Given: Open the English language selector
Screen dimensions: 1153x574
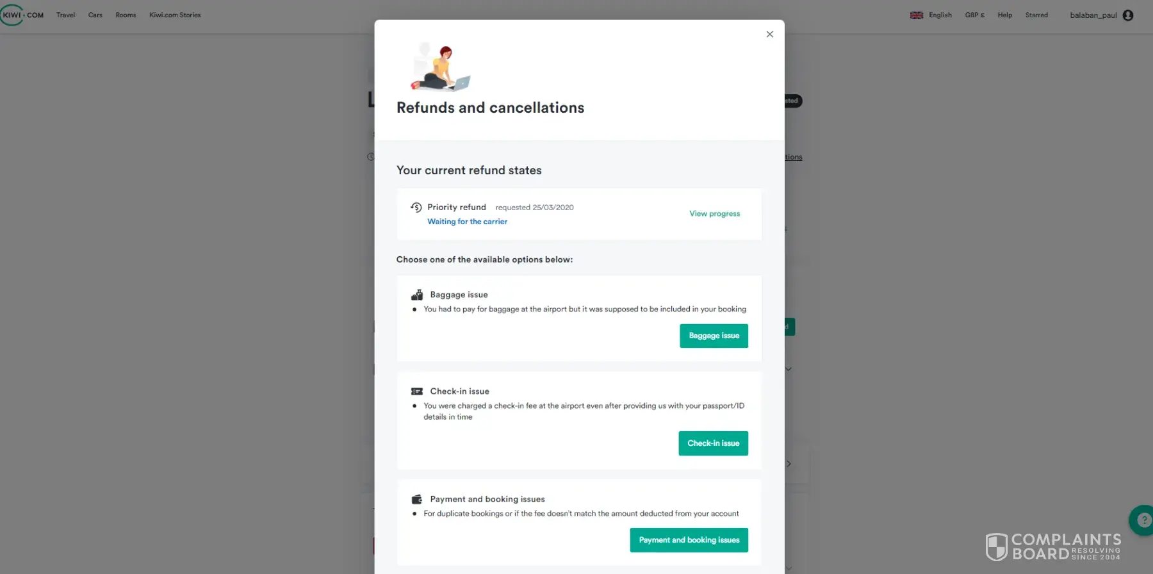Looking at the screenshot, I should coord(940,15).
